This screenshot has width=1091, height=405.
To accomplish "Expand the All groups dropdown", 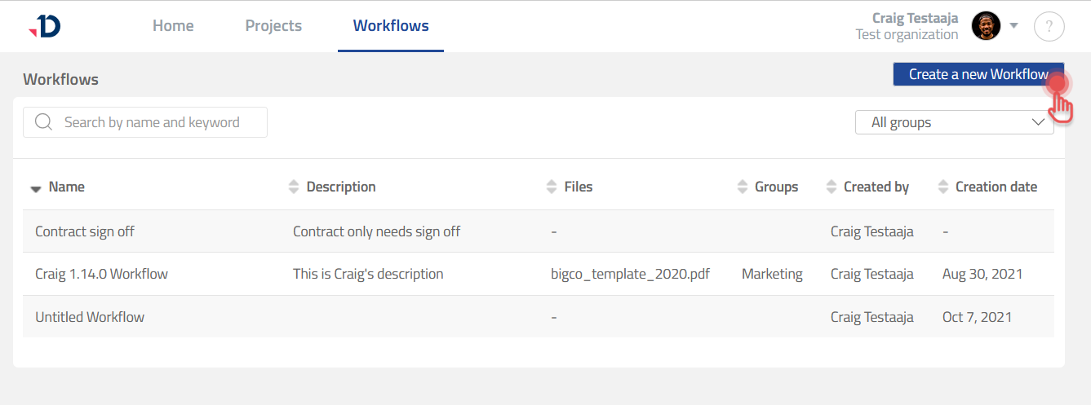I will [954, 122].
